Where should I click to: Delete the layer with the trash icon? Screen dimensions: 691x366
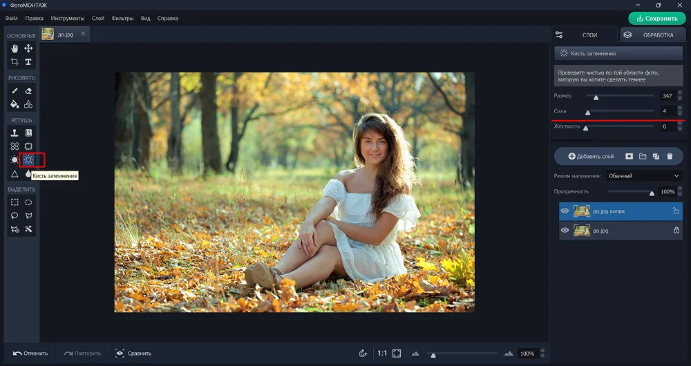[x=670, y=156]
